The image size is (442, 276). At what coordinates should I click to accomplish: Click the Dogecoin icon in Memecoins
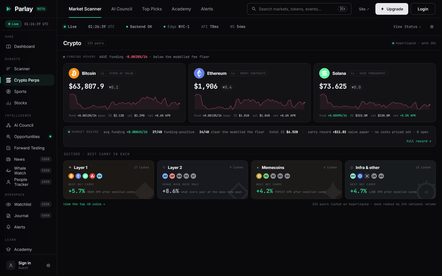pyautogui.click(x=259, y=176)
